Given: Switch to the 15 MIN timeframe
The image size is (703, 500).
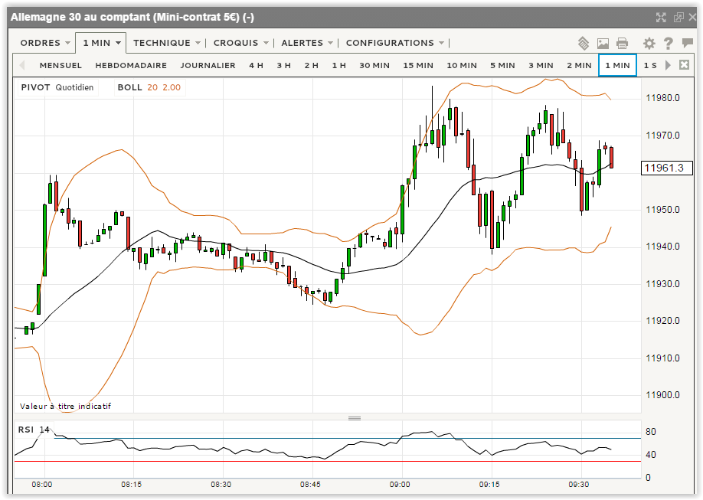Looking at the screenshot, I should 418,66.
